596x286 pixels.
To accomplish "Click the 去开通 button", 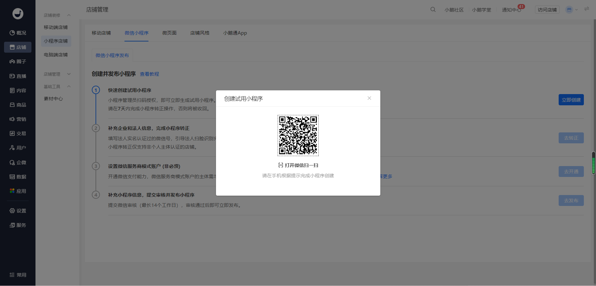I will (x=571, y=171).
